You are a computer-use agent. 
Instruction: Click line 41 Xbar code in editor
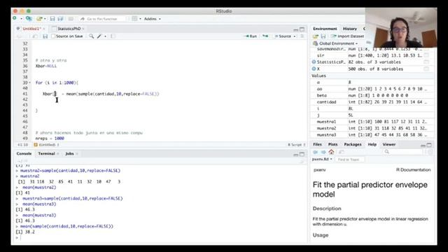point(101,94)
